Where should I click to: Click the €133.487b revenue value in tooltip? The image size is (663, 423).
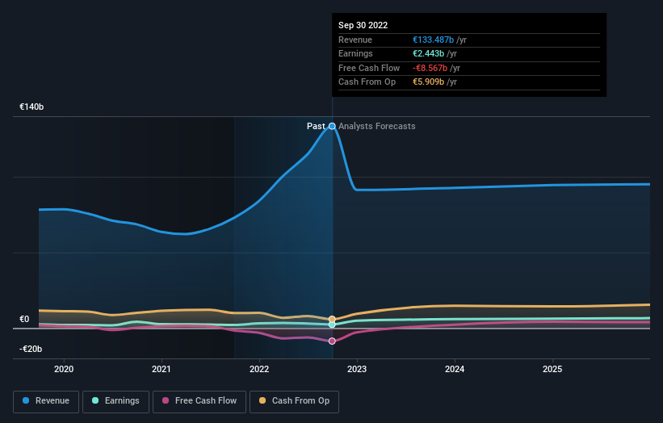433,40
